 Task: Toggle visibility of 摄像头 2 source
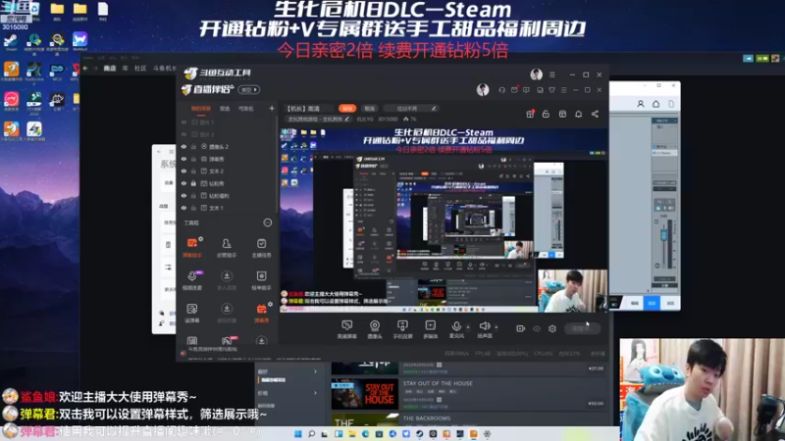click(183, 146)
